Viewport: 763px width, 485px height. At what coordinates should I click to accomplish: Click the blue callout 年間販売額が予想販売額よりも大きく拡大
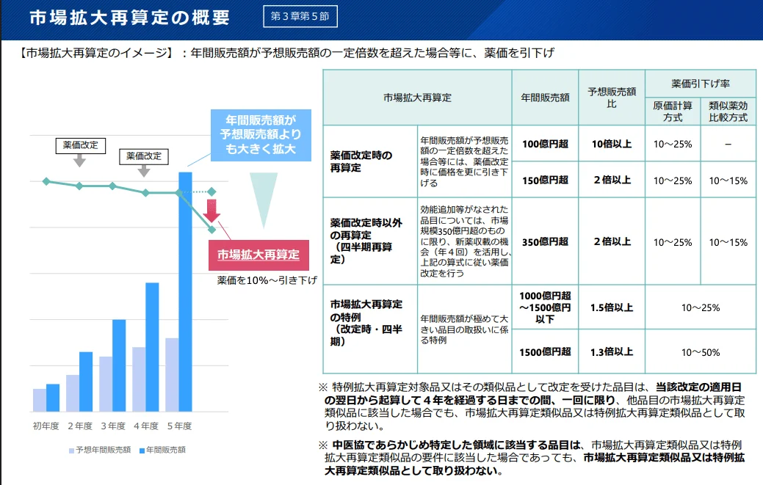tap(261, 135)
